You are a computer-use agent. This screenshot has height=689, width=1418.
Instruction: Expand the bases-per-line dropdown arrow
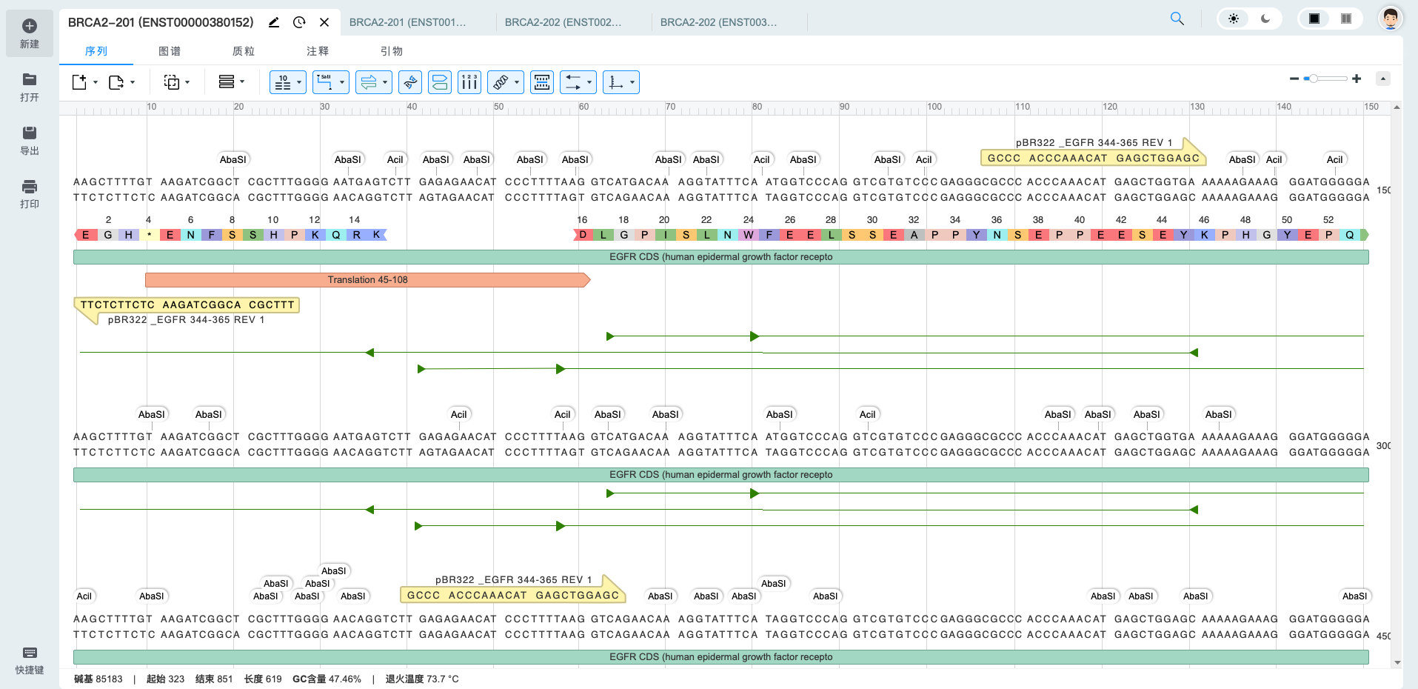(x=299, y=82)
